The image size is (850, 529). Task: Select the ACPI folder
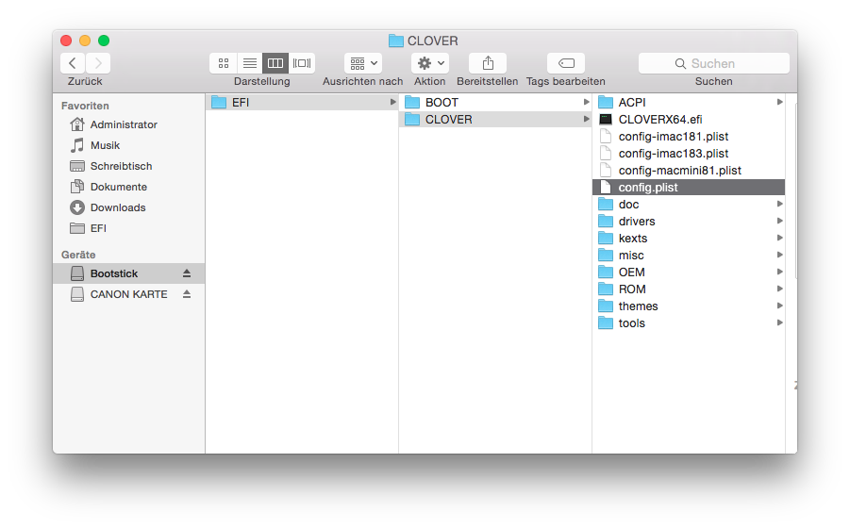coord(689,102)
